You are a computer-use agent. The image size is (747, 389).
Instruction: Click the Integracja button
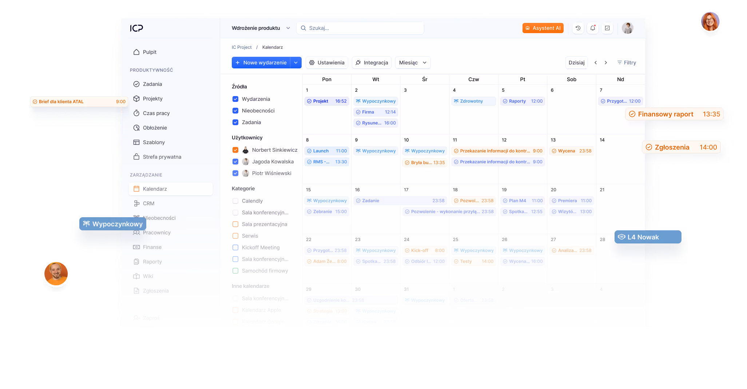(x=371, y=63)
